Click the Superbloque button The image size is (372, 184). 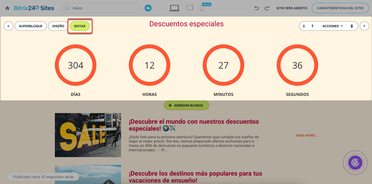point(31,26)
